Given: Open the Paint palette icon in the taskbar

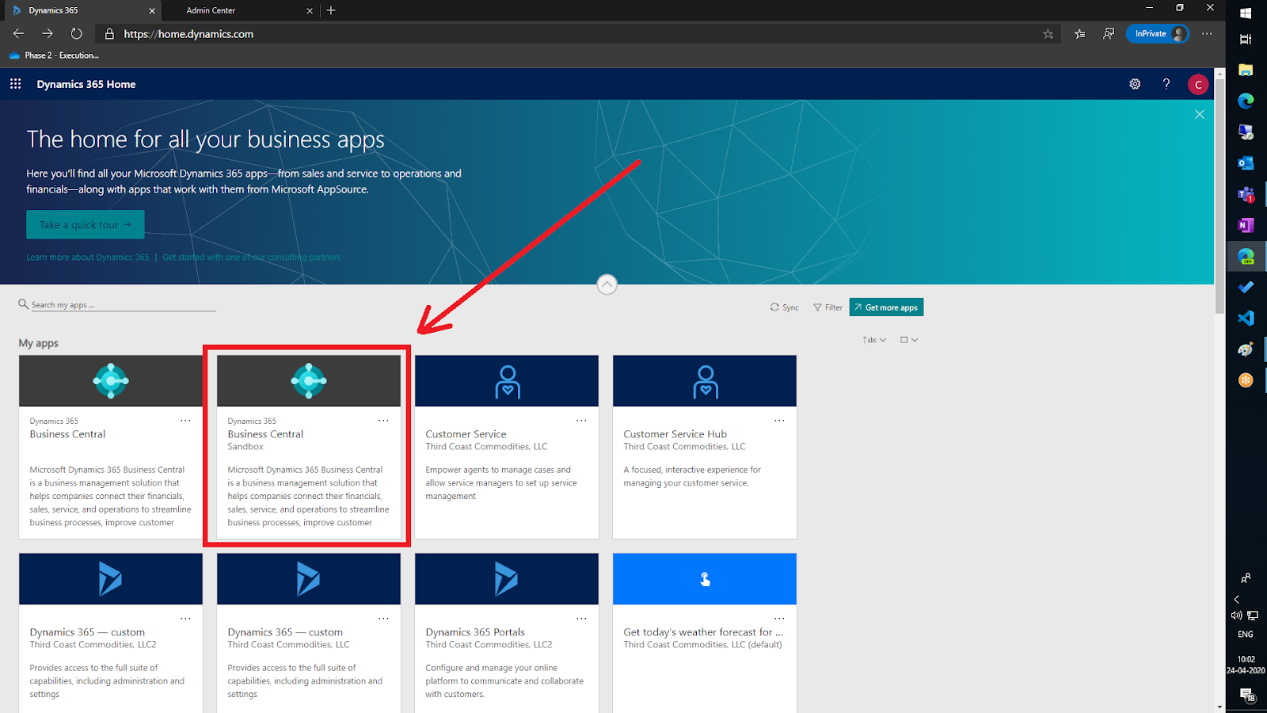Looking at the screenshot, I should (1246, 349).
